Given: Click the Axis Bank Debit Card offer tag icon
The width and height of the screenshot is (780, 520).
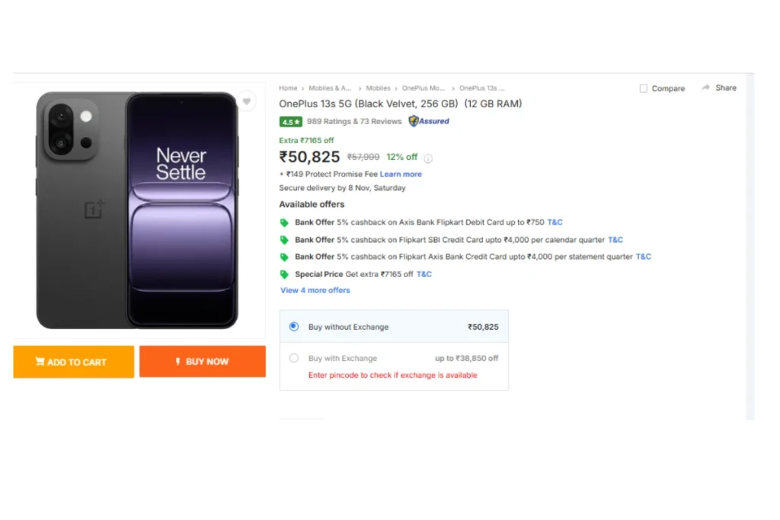Looking at the screenshot, I should click(x=285, y=222).
